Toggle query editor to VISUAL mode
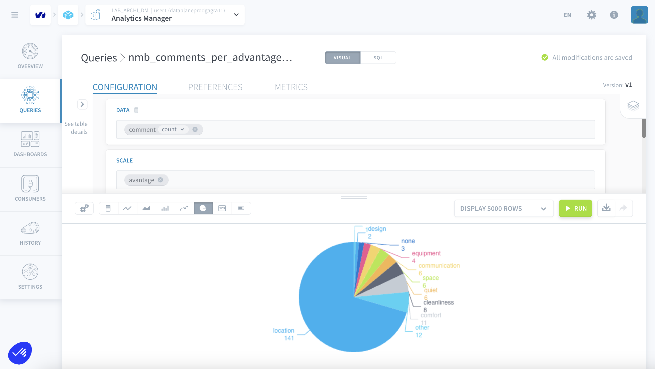This screenshot has height=369, width=655. [342, 58]
